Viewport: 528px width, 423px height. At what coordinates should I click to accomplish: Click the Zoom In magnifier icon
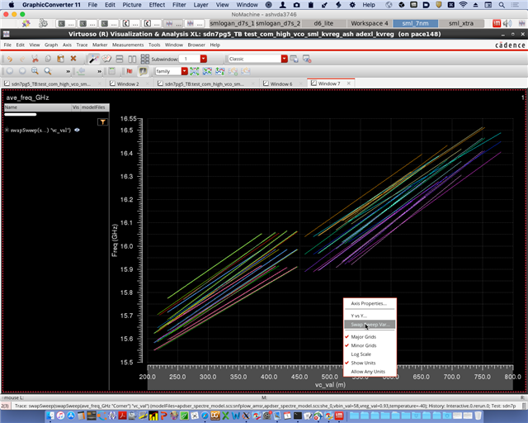point(35,71)
